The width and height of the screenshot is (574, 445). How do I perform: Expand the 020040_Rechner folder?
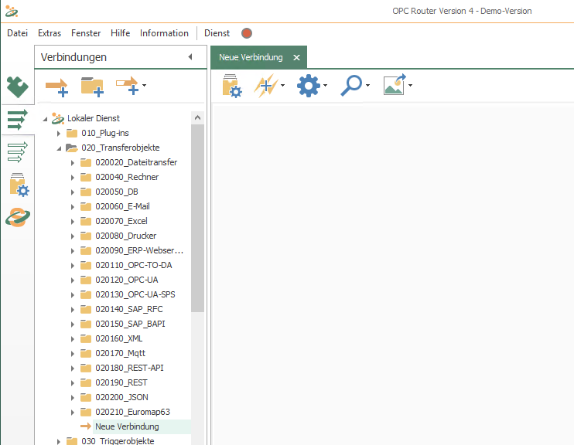point(73,178)
